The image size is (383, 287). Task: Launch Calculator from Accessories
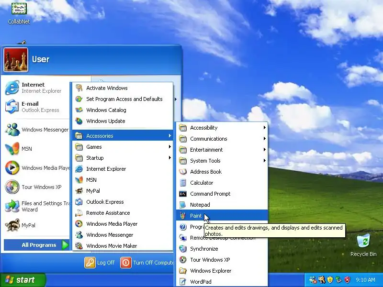click(x=222, y=183)
